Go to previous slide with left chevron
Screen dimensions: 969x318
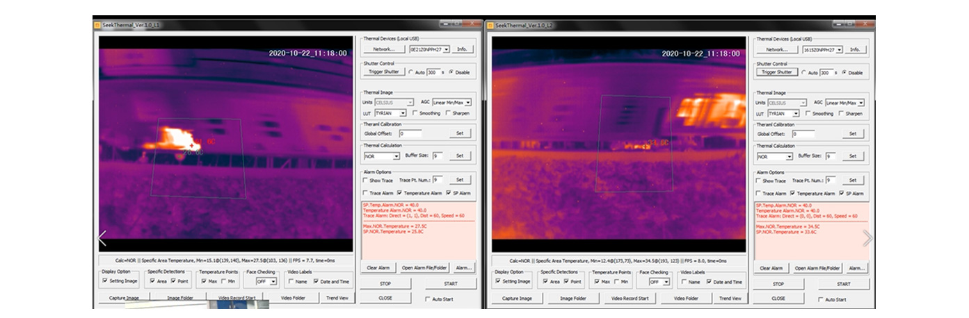click(x=102, y=238)
